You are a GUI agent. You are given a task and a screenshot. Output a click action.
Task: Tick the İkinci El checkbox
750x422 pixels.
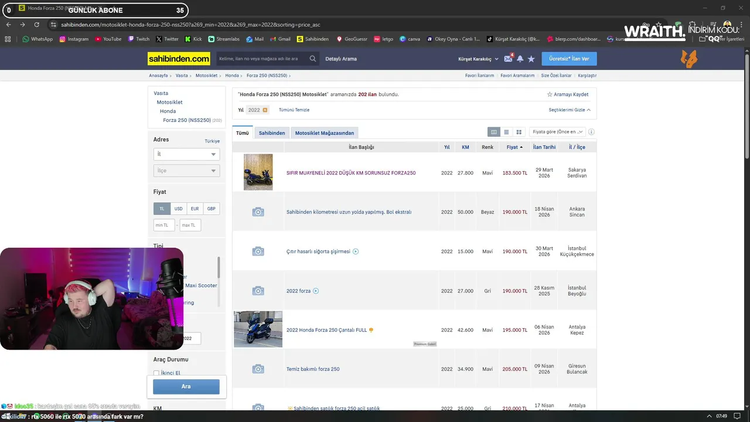coord(156,373)
